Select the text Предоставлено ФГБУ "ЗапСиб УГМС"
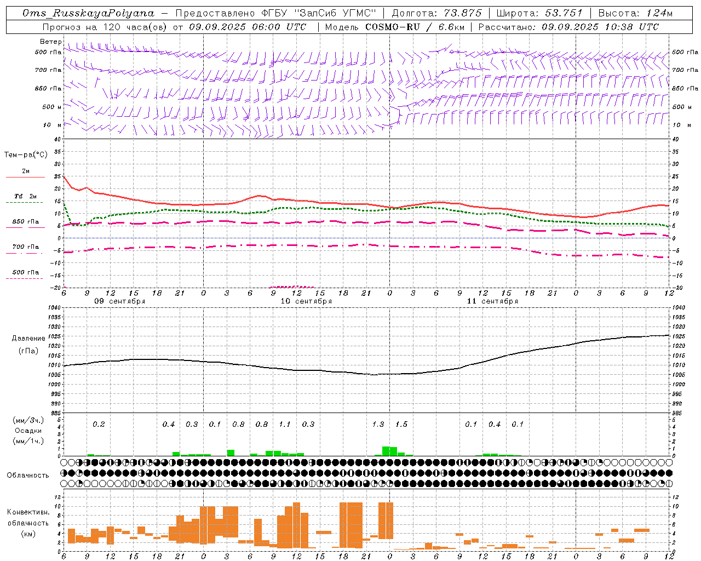 coord(276,13)
